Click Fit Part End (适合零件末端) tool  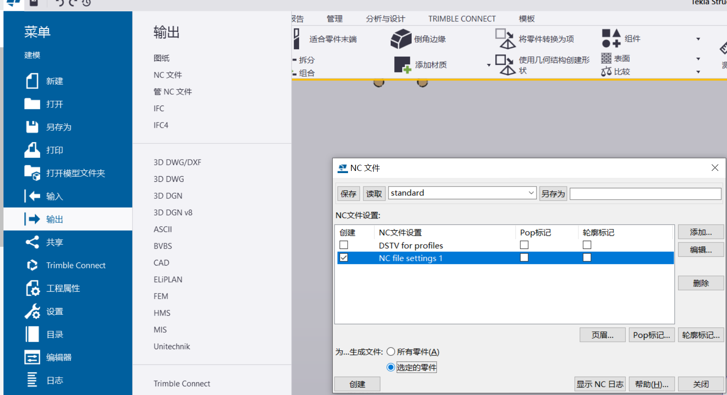(x=325, y=39)
